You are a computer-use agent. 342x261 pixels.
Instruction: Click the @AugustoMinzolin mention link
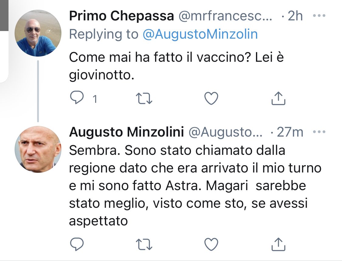pos(200,34)
